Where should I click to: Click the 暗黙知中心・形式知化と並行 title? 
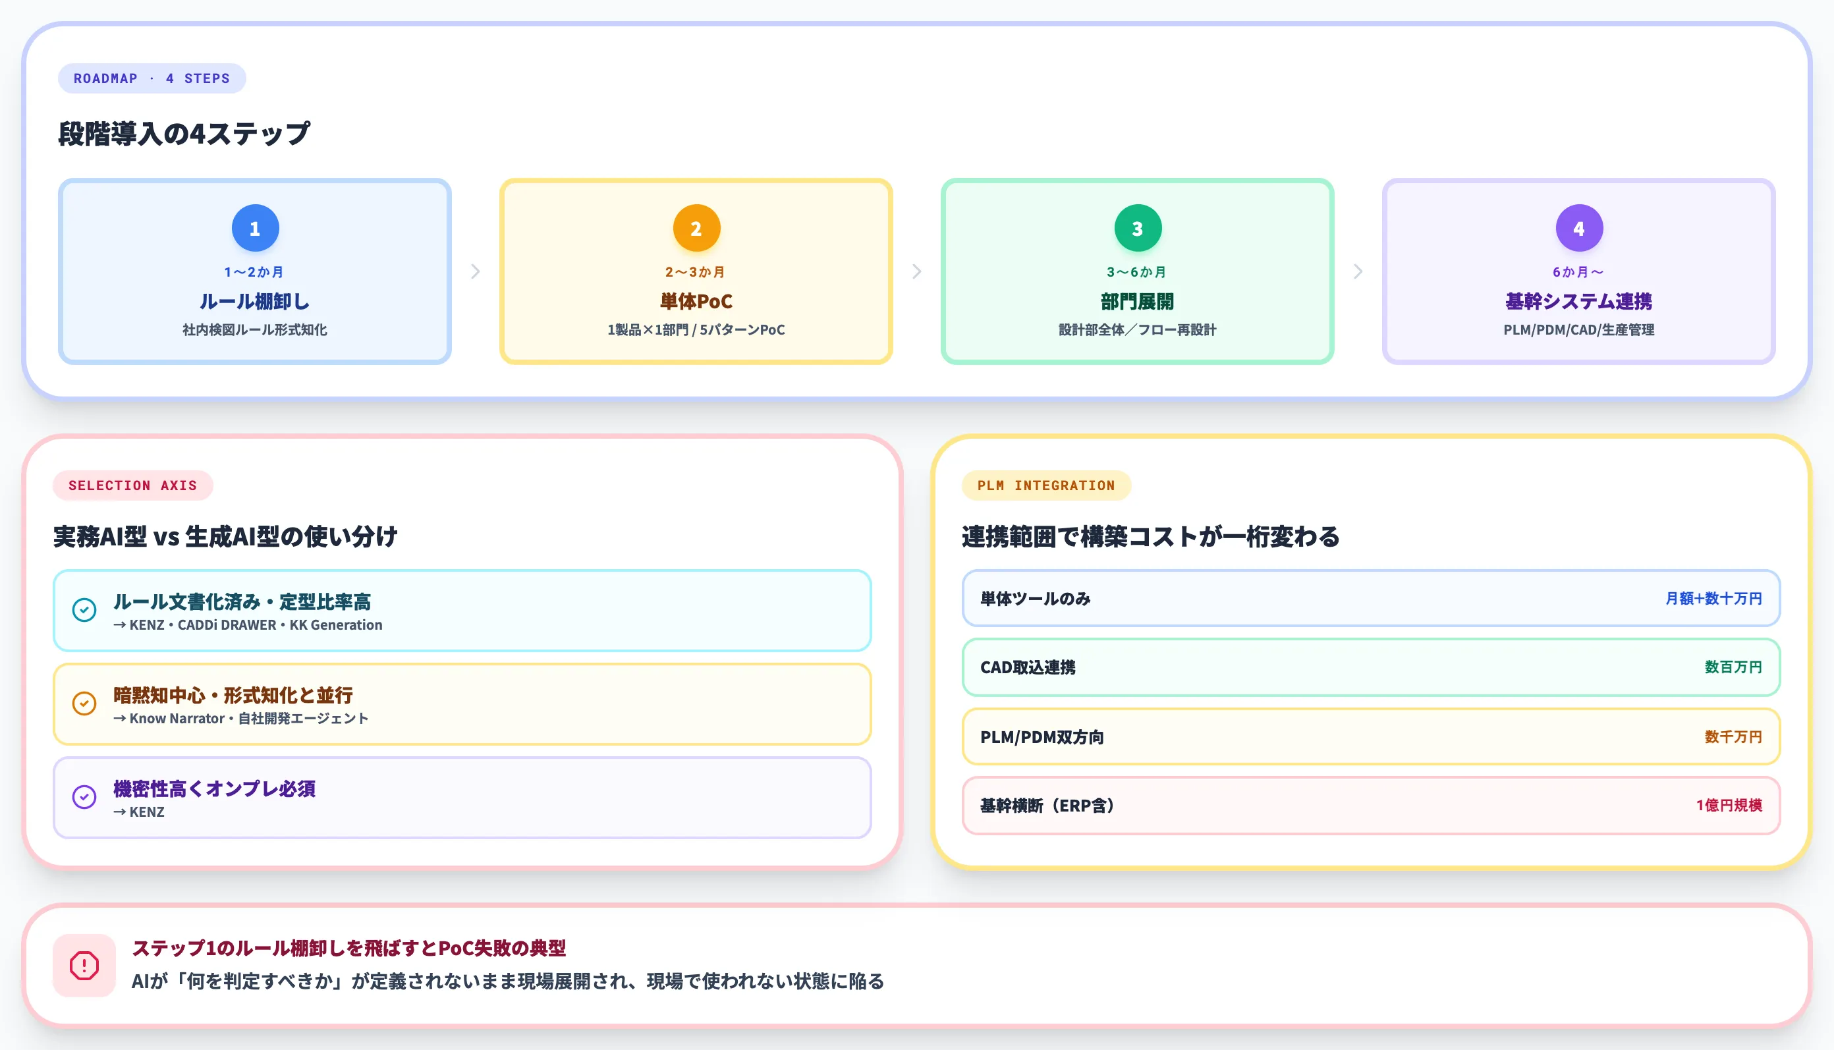click(x=233, y=695)
